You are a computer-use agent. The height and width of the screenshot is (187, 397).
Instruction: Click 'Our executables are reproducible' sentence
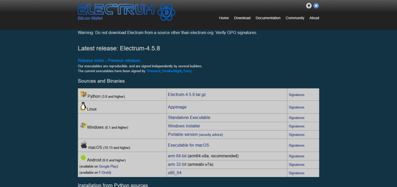pyautogui.click(x=140, y=66)
